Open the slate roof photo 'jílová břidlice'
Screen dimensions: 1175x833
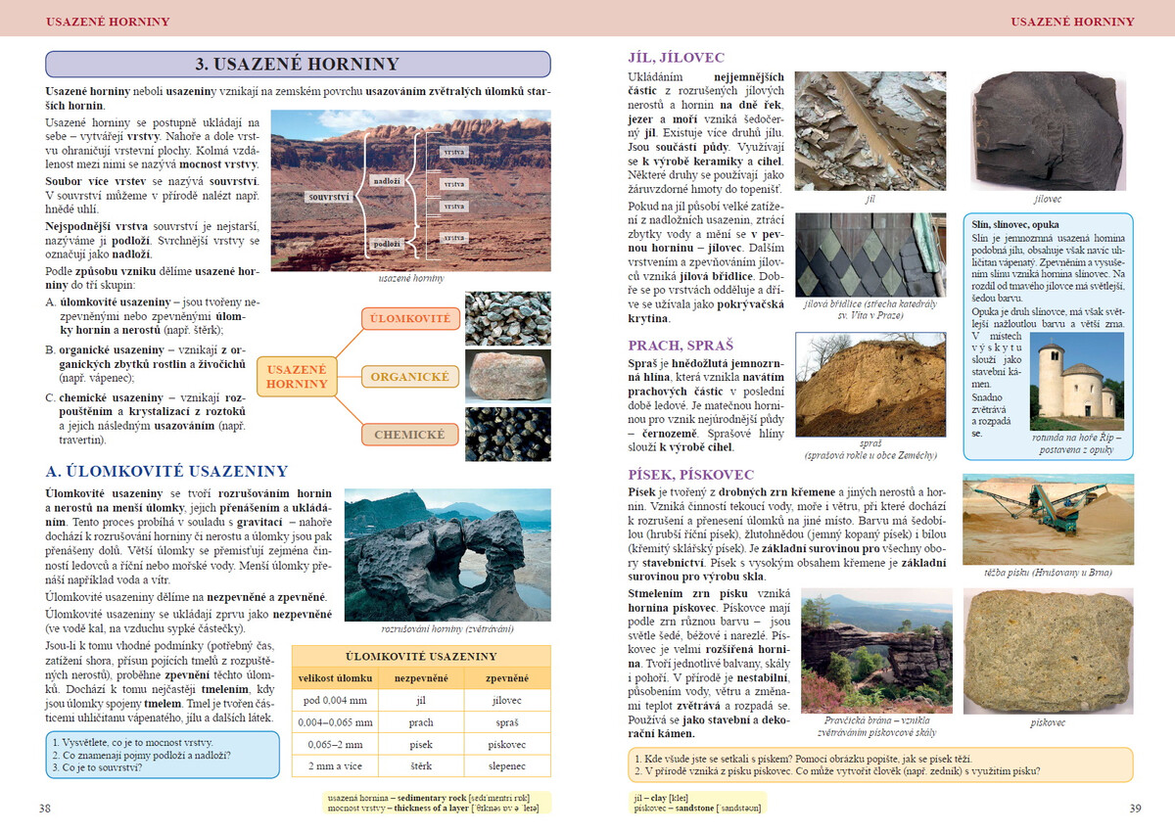(x=870, y=255)
